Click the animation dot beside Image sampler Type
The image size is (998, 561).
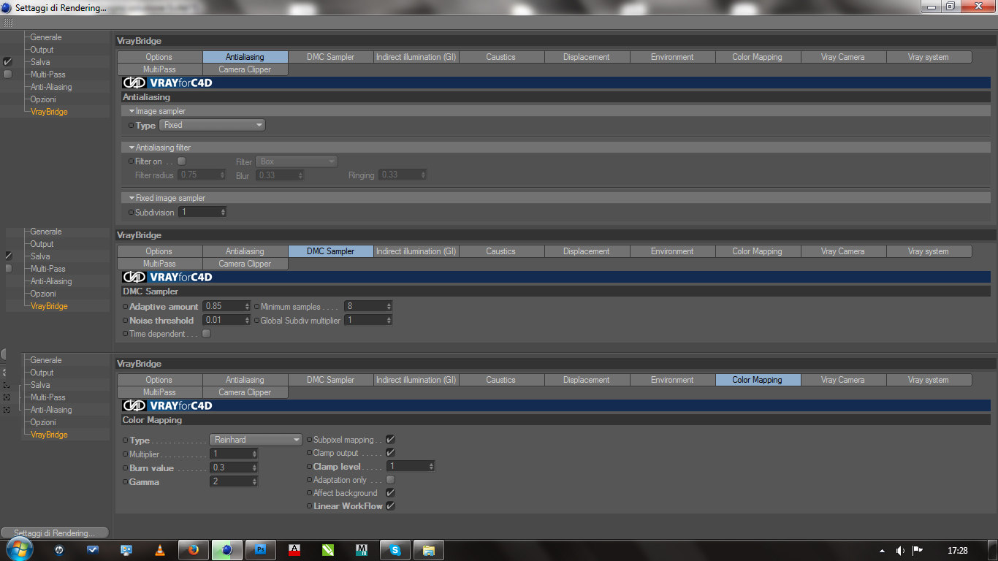click(132, 126)
